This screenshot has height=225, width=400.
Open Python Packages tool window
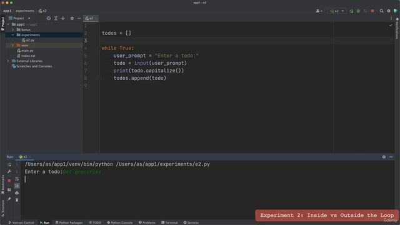pos(69,222)
